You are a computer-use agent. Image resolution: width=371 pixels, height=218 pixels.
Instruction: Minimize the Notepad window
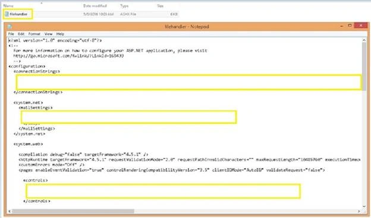[x=342, y=26]
